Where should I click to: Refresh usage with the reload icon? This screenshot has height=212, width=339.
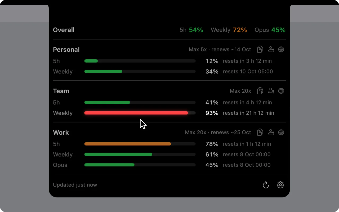coord(266,185)
